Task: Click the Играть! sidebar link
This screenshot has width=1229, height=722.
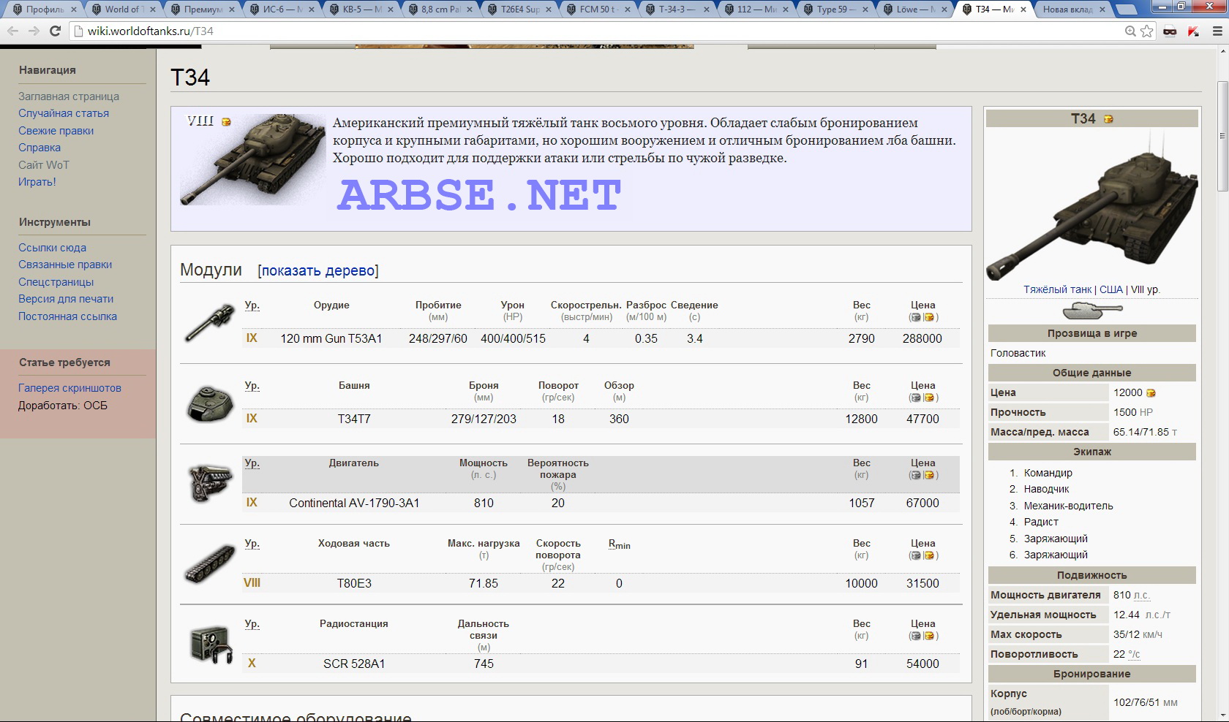Action: click(37, 182)
